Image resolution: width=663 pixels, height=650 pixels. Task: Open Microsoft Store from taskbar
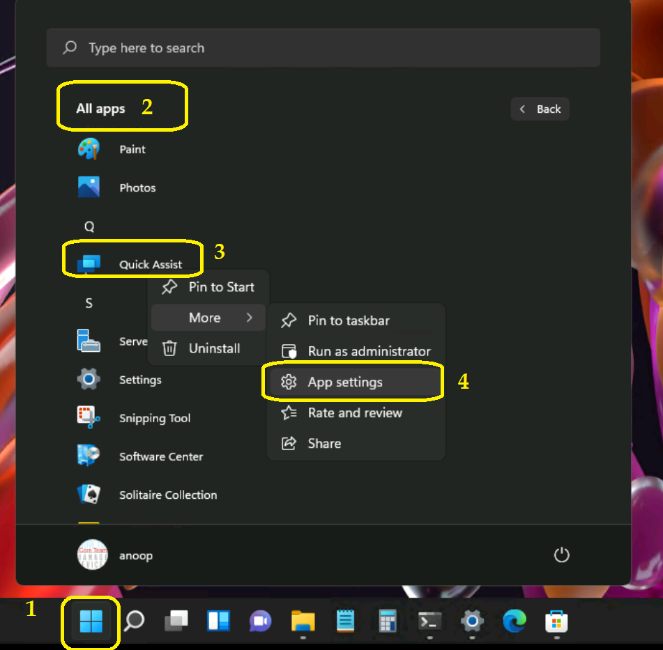(x=556, y=621)
